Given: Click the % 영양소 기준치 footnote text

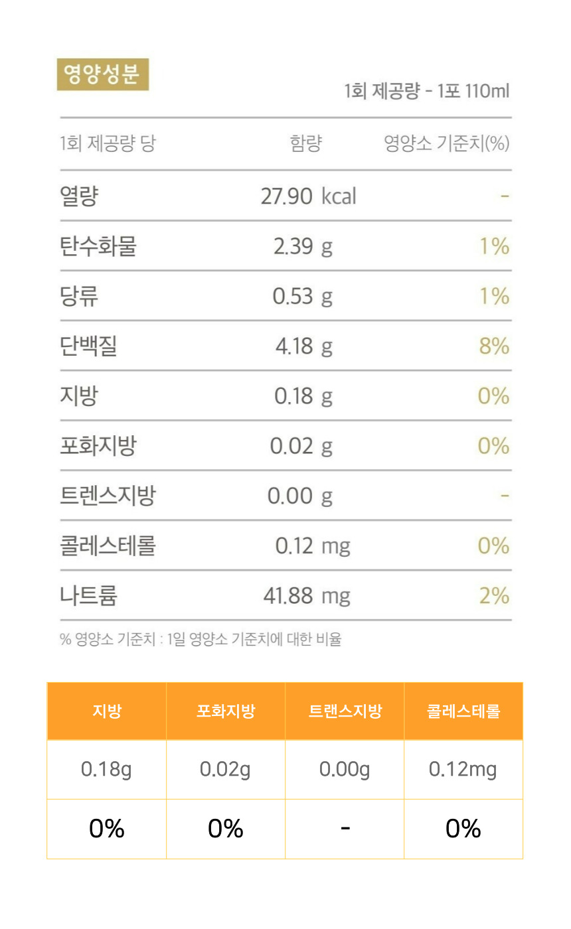Looking at the screenshot, I should click(x=201, y=640).
